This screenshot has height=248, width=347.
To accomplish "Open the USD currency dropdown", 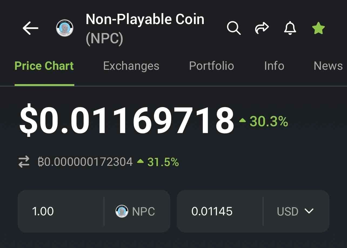I will pyautogui.click(x=295, y=211).
